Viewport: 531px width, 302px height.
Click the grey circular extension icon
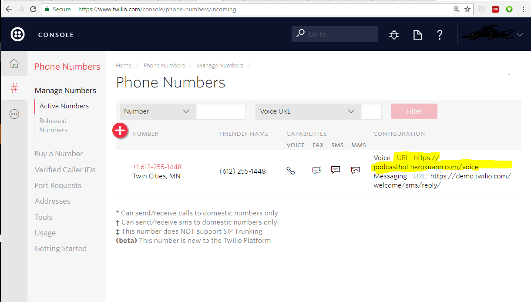tap(482, 9)
